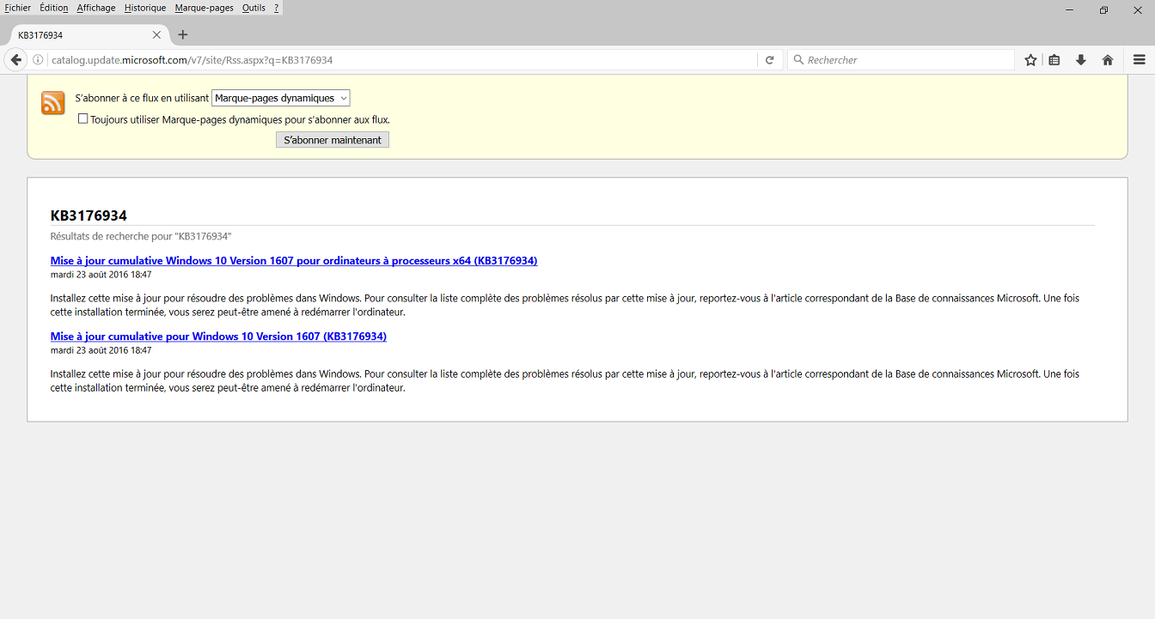
Task: Open the x64 cumulative update link (KB3176934)
Action: [294, 261]
